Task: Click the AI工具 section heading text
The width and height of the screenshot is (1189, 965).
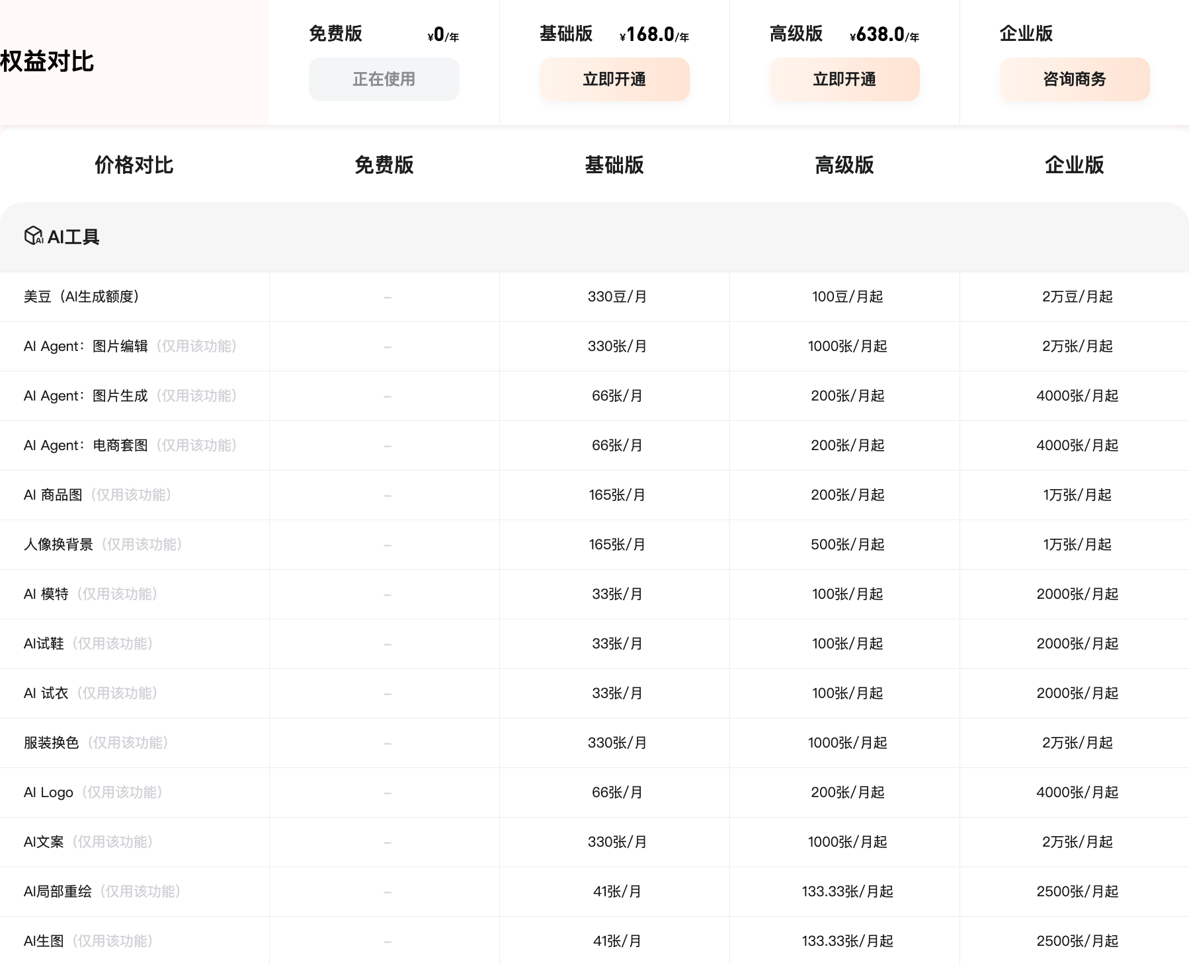Action: 73,237
